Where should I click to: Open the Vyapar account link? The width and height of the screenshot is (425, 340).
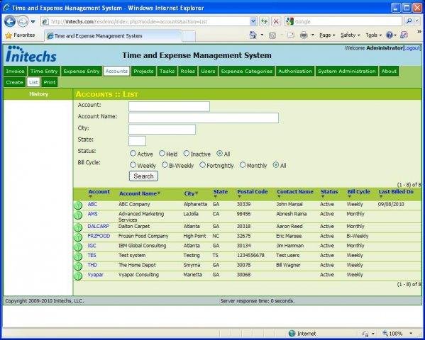point(95,275)
